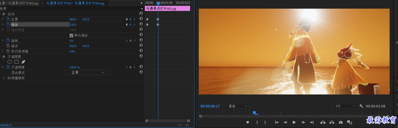Click the Program Monitor zoom scroll bar
Image resolution: width=398 pixels, height=128 pixels.
[x=295, y=116]
